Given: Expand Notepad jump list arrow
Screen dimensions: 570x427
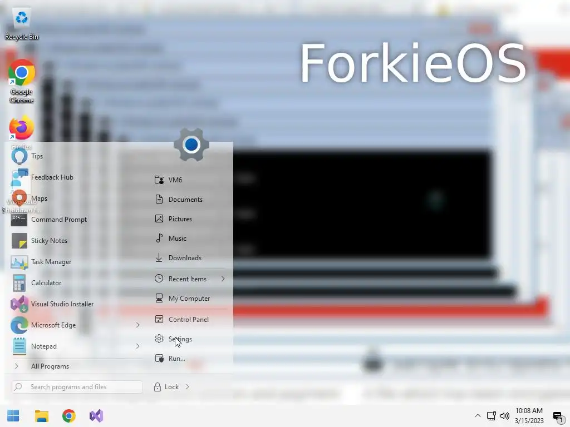Looking at the screenshot, I should click(138, 346).
